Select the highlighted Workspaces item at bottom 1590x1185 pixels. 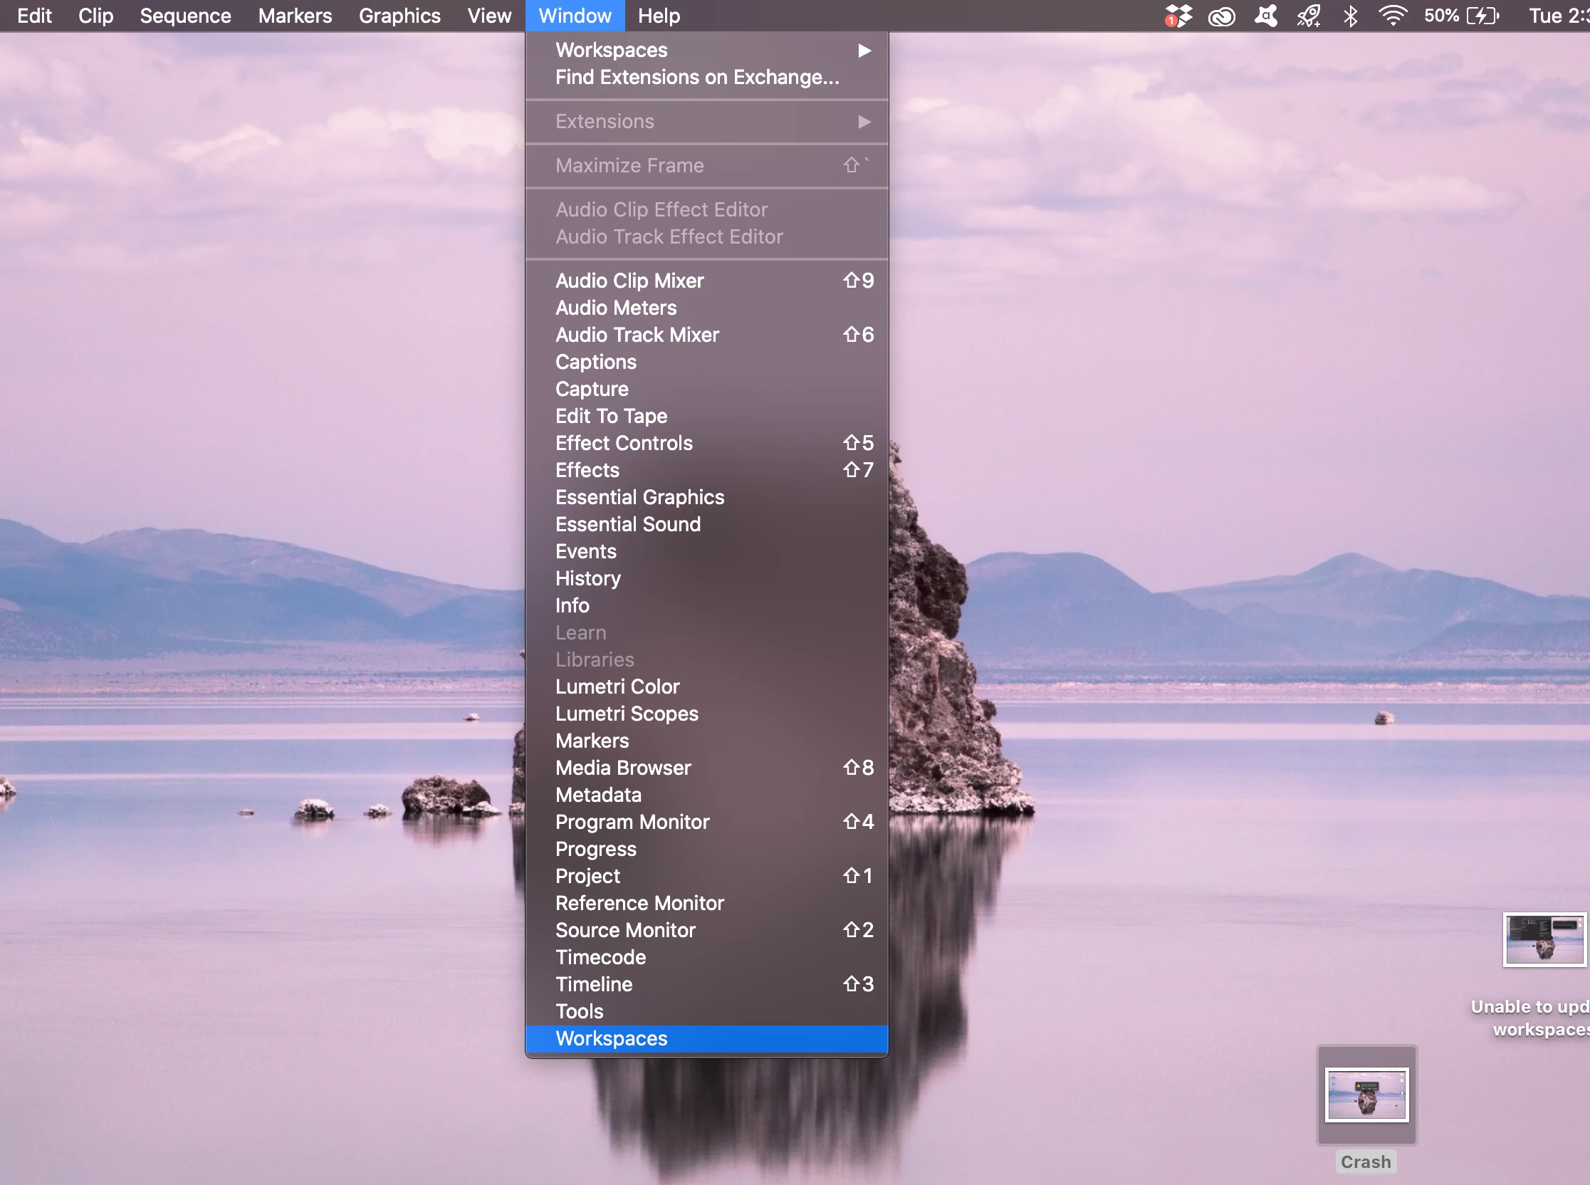(x=611, y=1038)
